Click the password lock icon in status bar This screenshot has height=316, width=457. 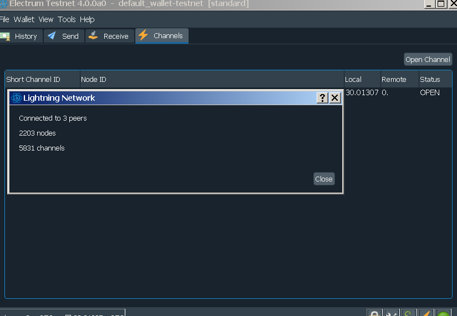point(374,313)
